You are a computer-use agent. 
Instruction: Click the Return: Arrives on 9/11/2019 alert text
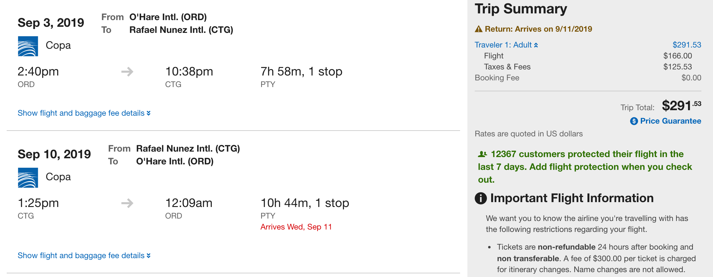[x=538, y=29]
